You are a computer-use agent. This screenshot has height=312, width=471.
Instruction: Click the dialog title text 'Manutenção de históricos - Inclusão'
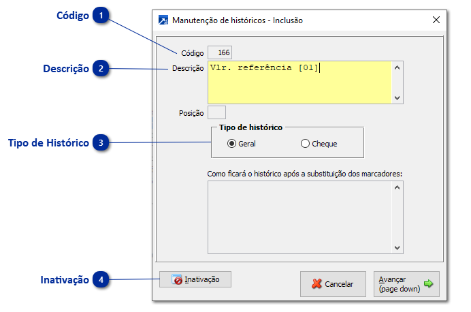click(x=238, y=20)
